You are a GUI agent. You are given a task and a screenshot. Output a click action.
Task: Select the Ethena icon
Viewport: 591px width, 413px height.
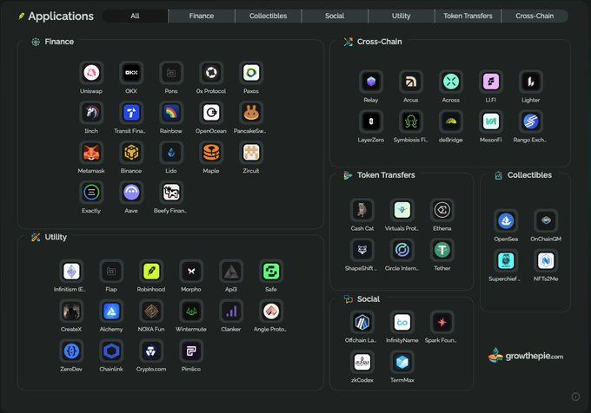coord(442,210)
